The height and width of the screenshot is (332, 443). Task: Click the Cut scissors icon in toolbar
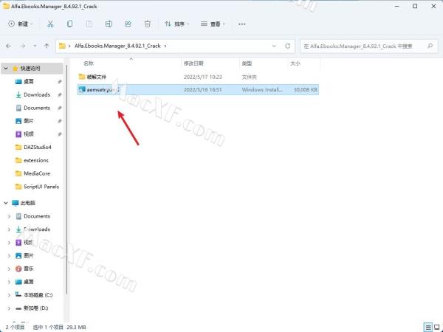pyautogui.click(x=50, y=24)
